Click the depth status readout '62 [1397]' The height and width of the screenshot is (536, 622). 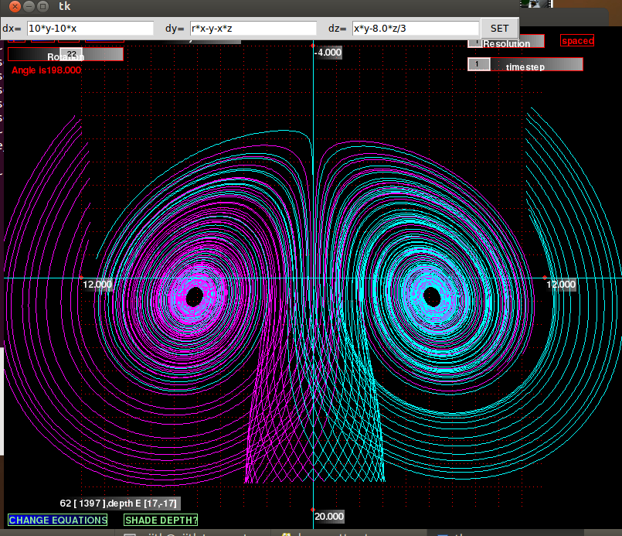pyautogui.click(x=80, y=502)
